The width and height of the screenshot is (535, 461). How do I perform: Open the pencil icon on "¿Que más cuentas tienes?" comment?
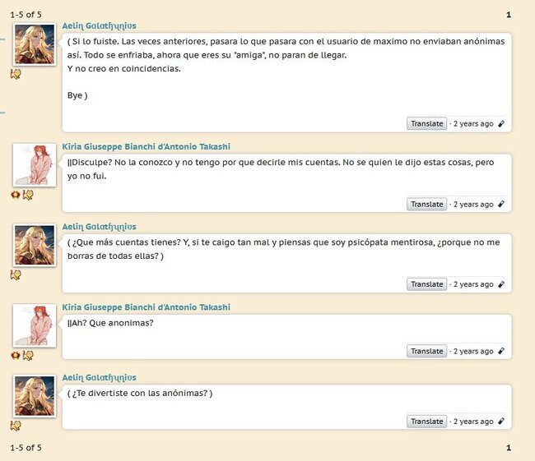[x=501, y=284]
